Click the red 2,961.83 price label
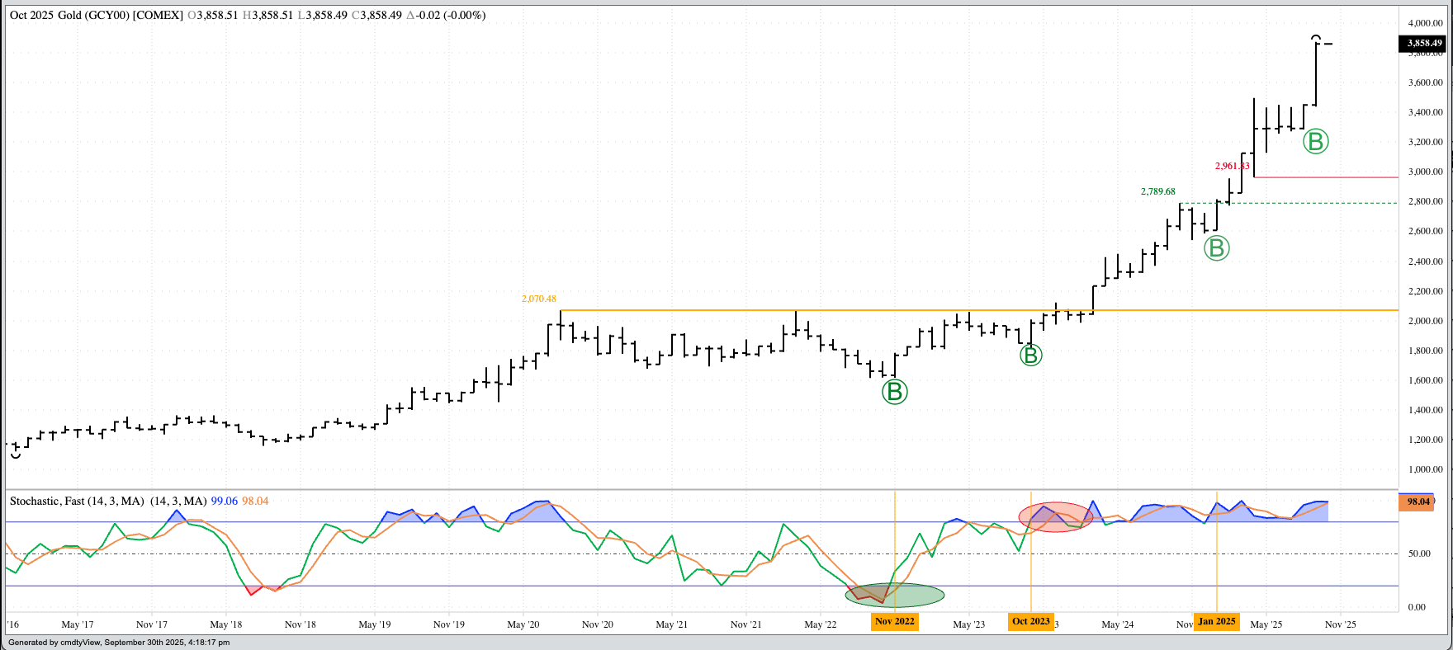The height and width of the screenshot is (650, 1453). pos(1232,166)
